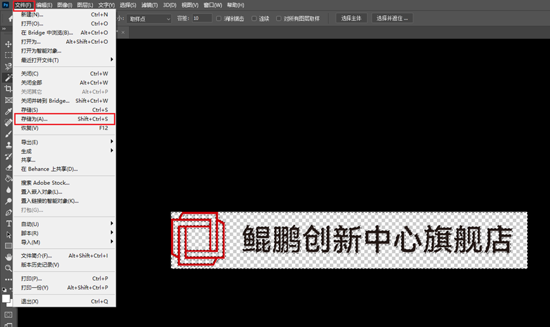550x327 pixels.
Task: Expand the toolbar double-arrow toggle
Action: (x=4, y=29)
